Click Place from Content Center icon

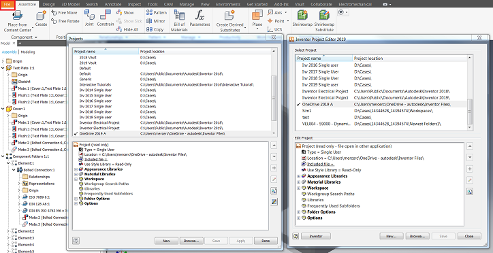tap(17, 16)
